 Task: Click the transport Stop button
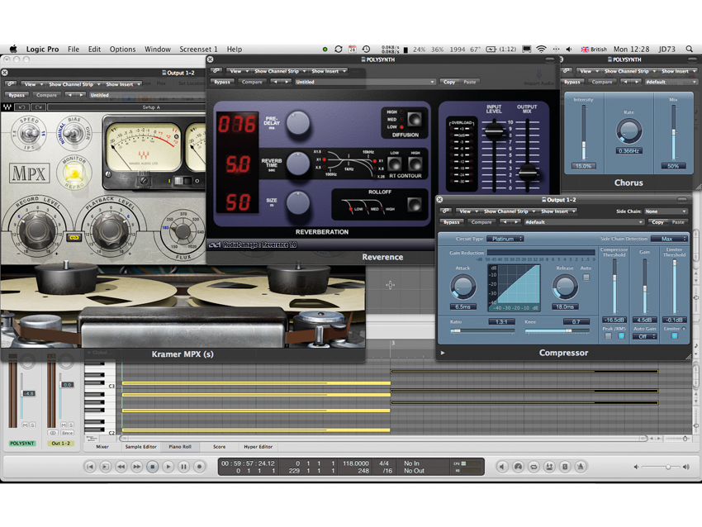click(152, 467)
